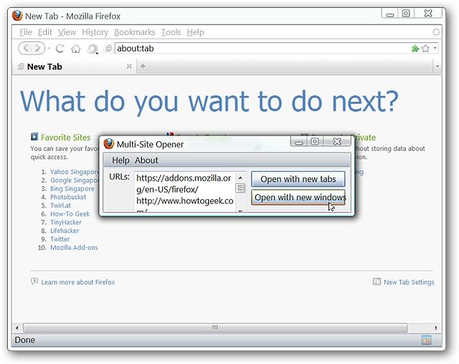Click the Multi-Site Opener title bar Firefox icon

[x=108, y=143]
